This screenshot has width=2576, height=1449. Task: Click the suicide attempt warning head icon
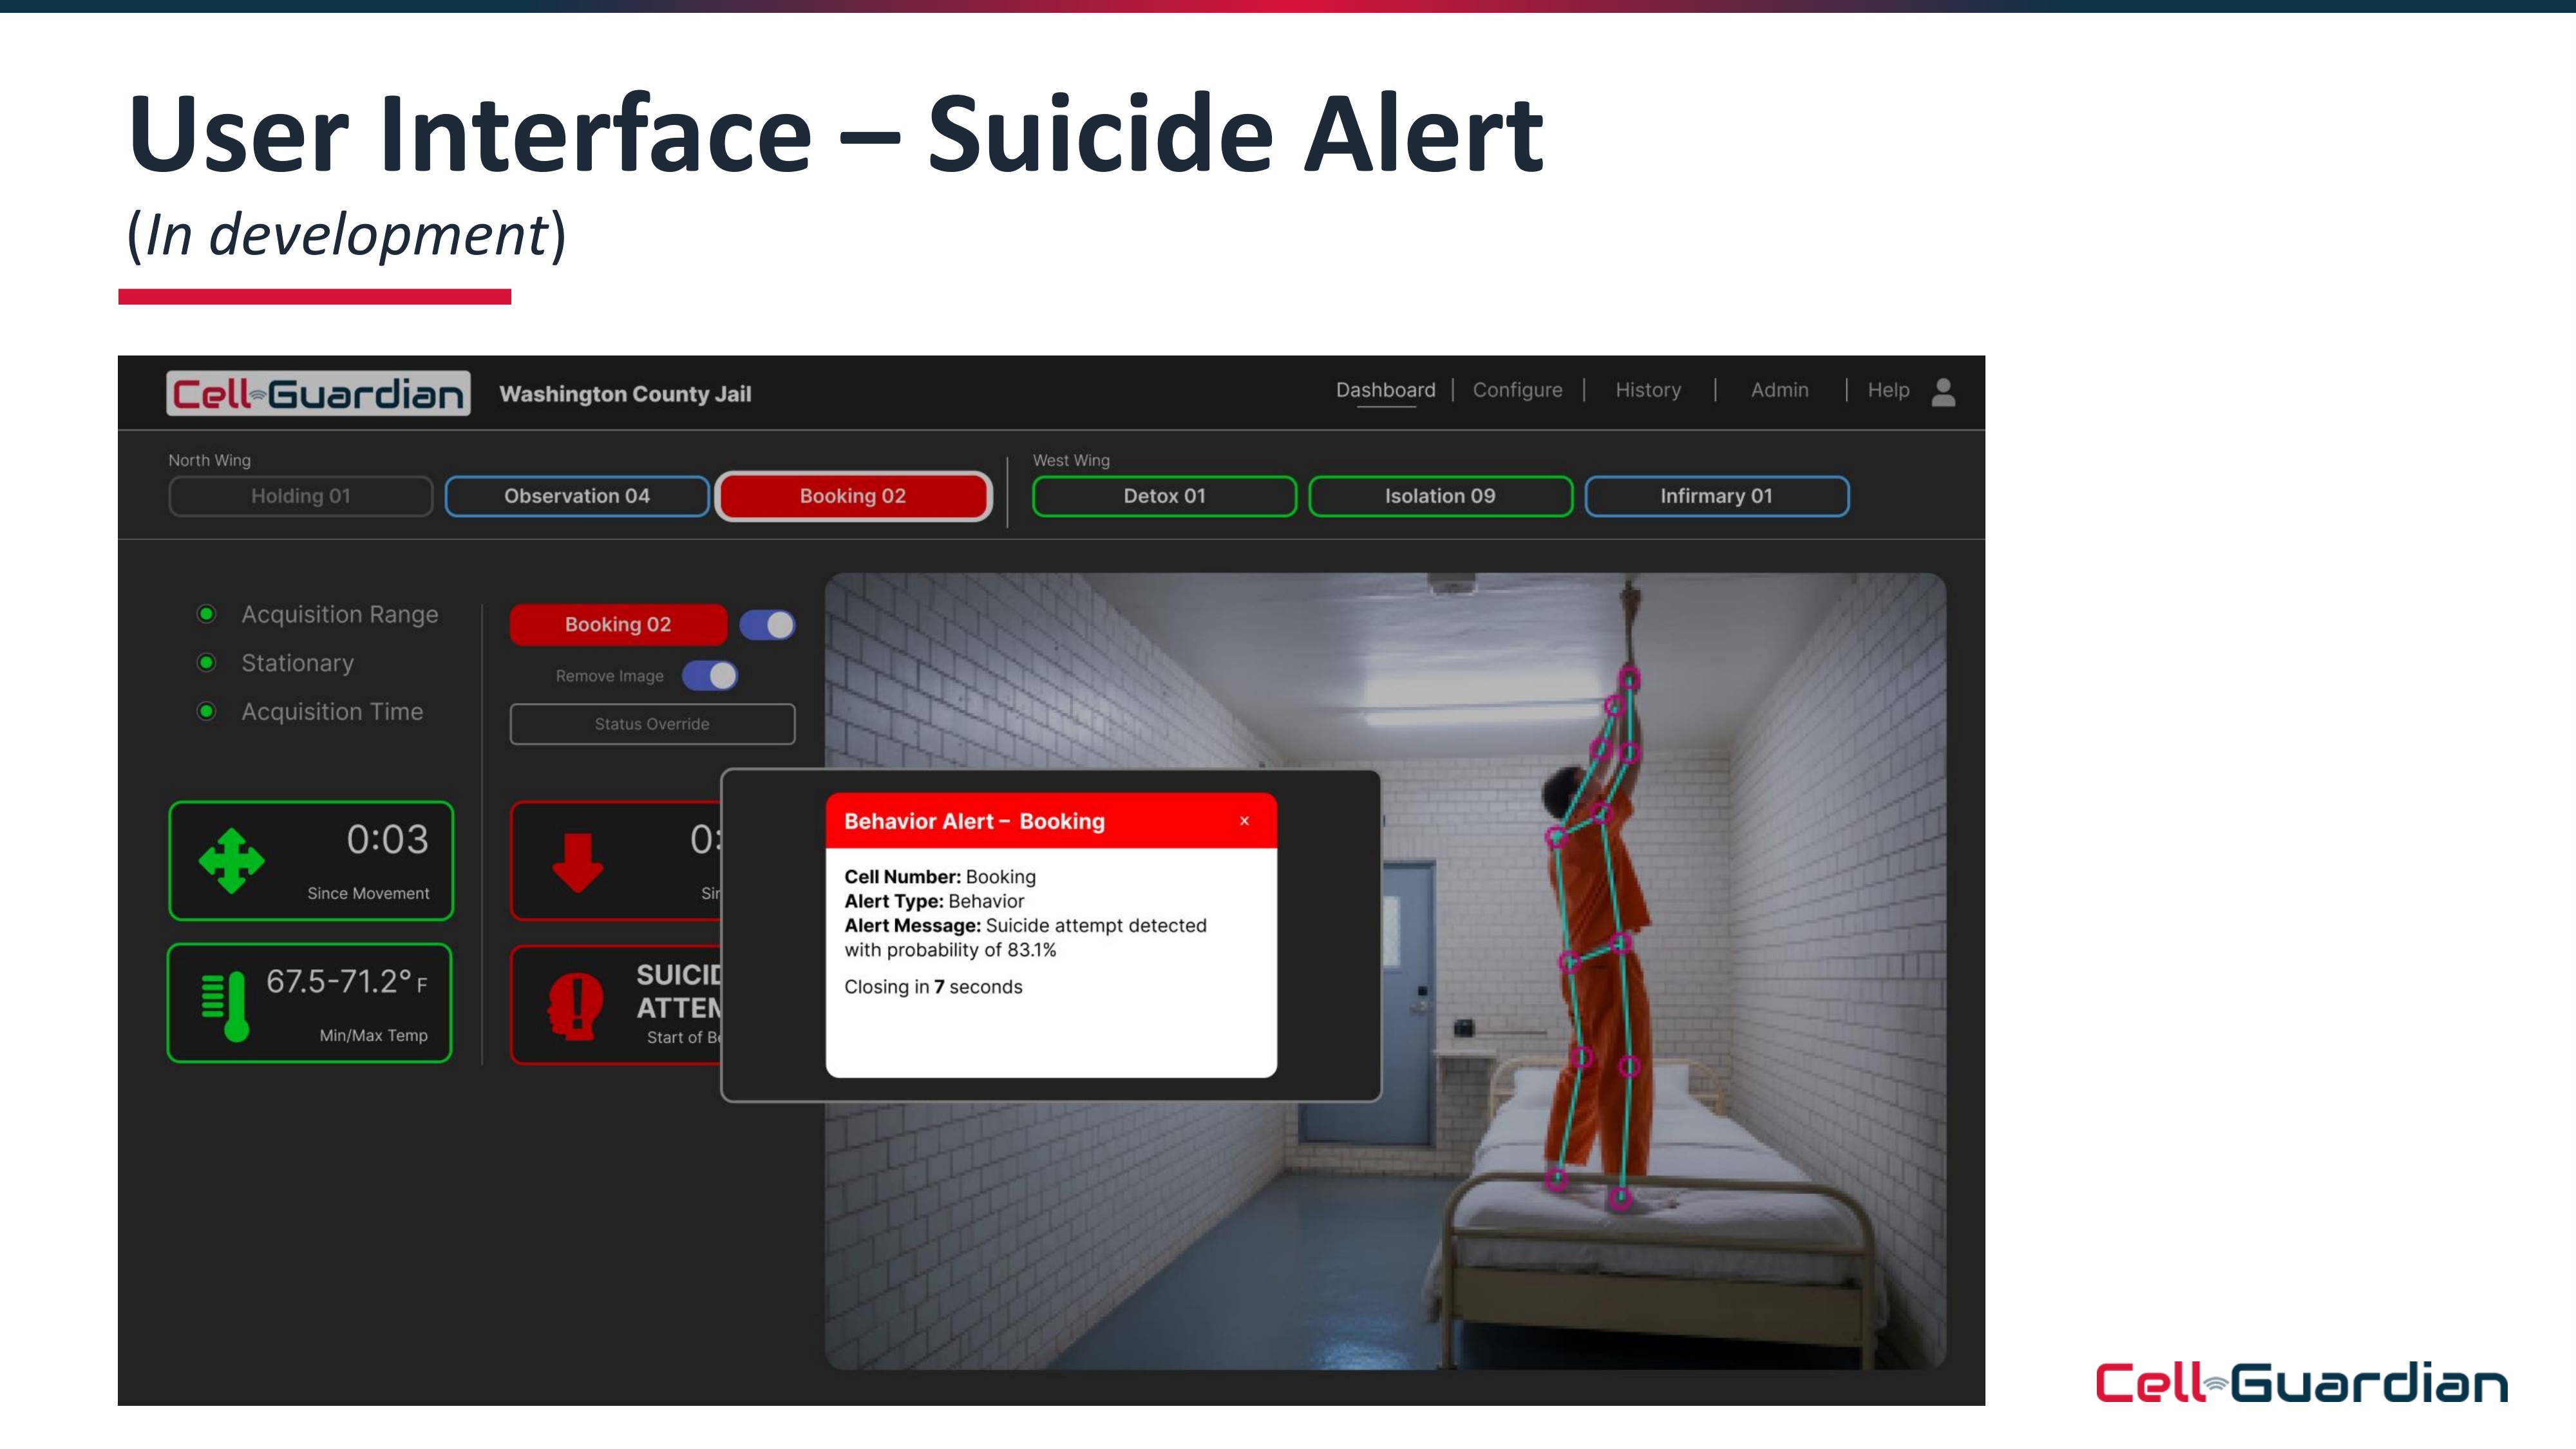coord(576,1005)
